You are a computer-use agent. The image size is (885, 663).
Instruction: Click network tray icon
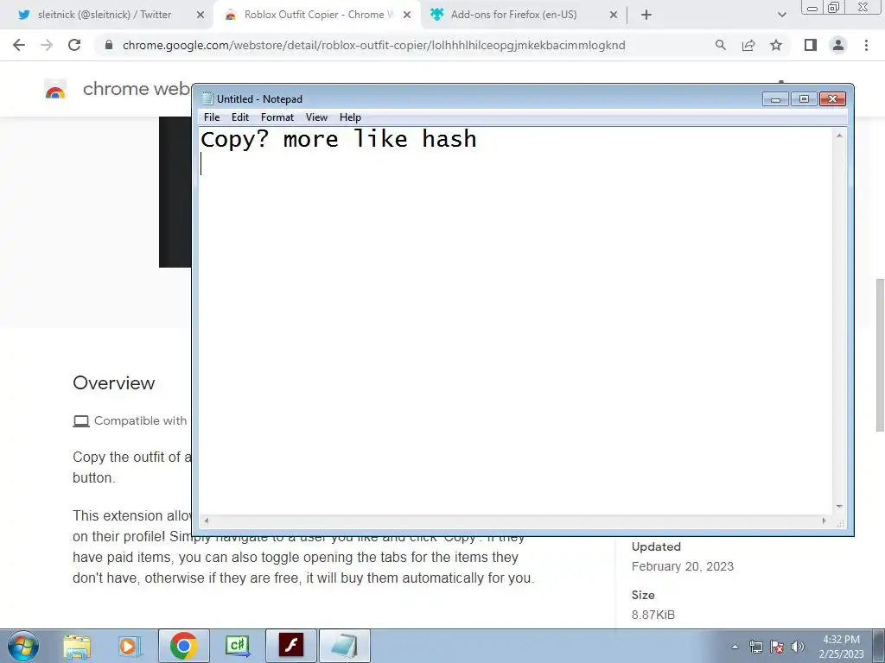pyautogui.click(x=755, y=647)
